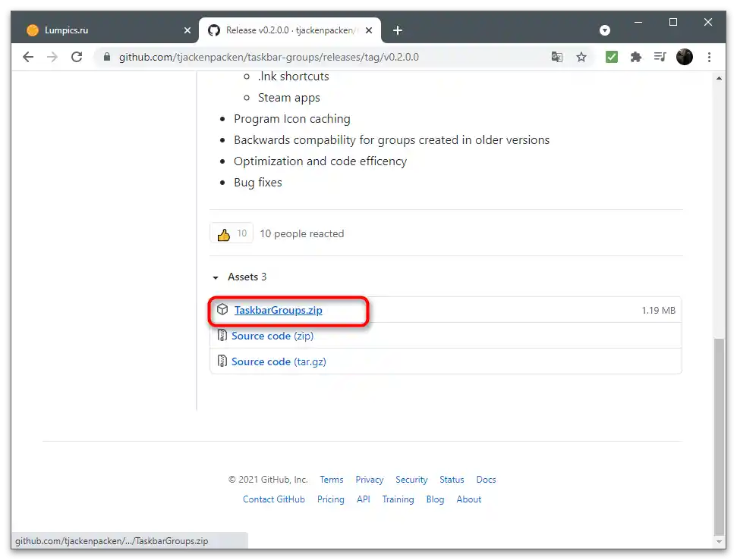Click the 'Bug fixes' bullet text
This screenshot has height=560, width=737.
258,183
